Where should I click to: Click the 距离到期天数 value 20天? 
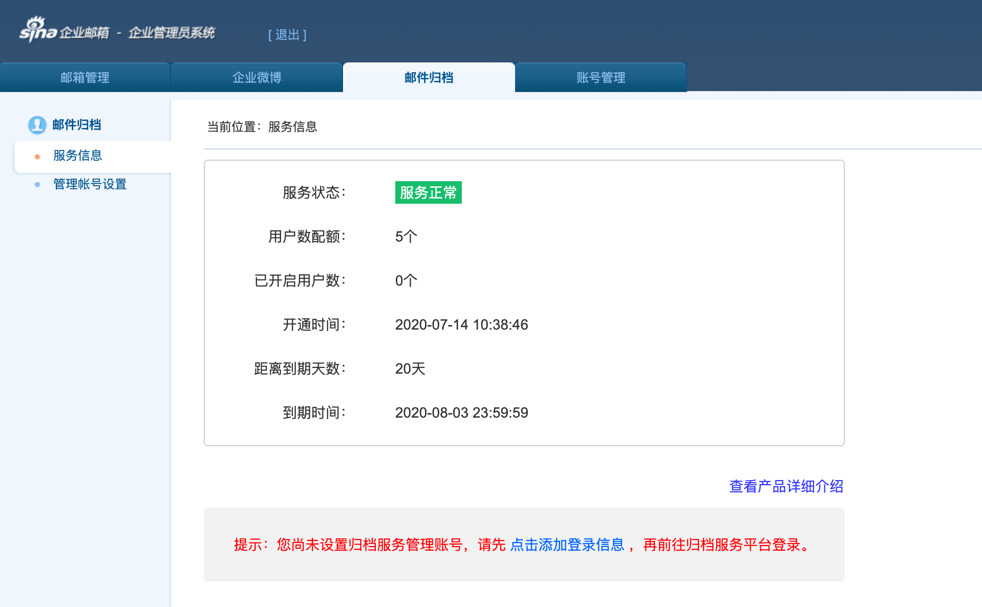410,368
